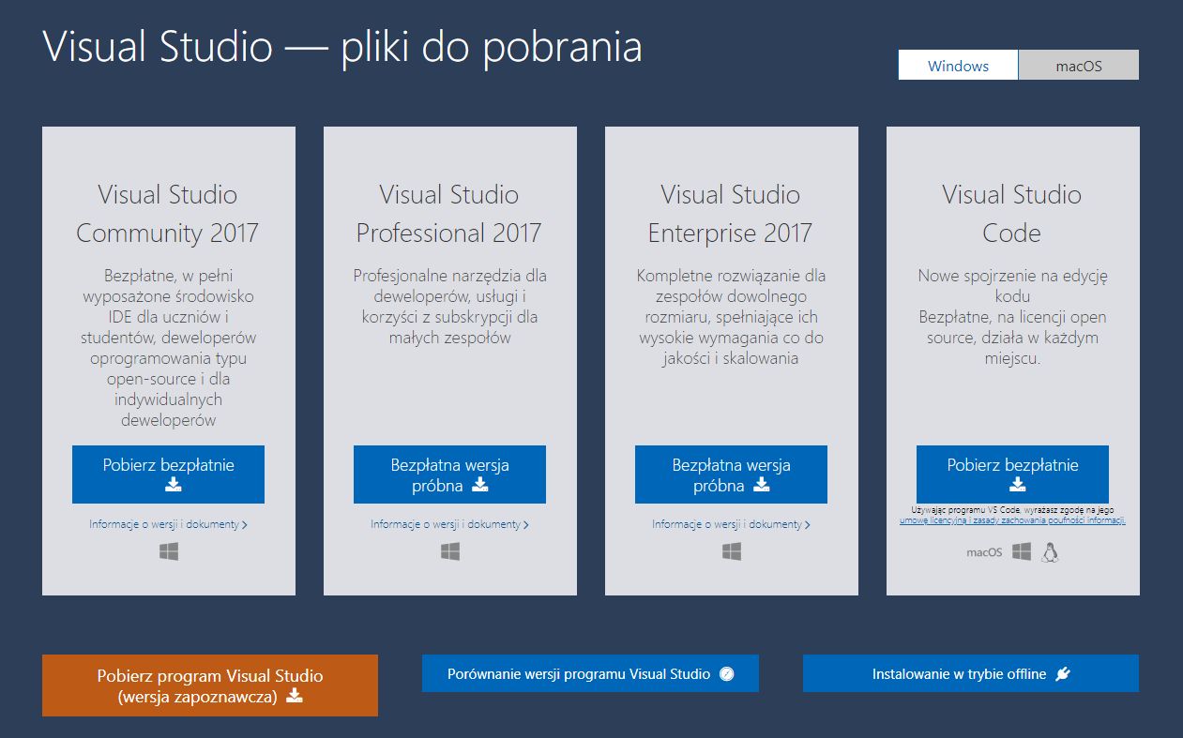Click download icon on orange preview button
Screen dimensions: 1183x738
click(294, 696)
